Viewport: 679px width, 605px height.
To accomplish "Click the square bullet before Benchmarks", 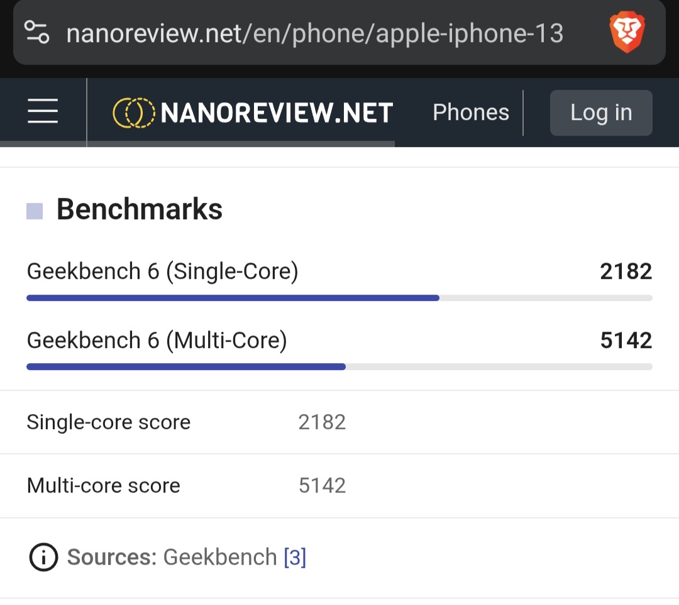I will 35,210.
